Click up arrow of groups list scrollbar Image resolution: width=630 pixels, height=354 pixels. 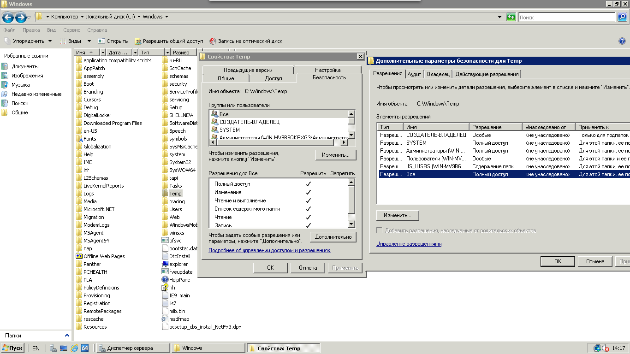click(351, 114)
